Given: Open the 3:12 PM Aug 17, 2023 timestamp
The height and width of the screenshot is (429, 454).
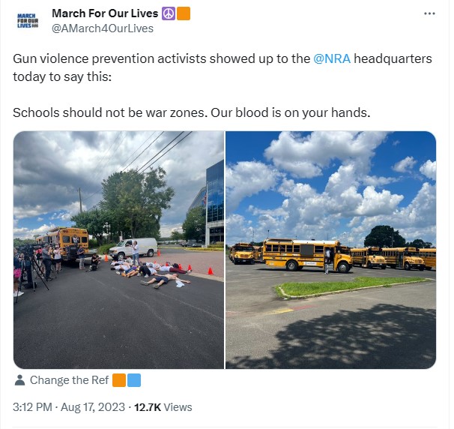Looking at the screenshot, I should (69, 407).
